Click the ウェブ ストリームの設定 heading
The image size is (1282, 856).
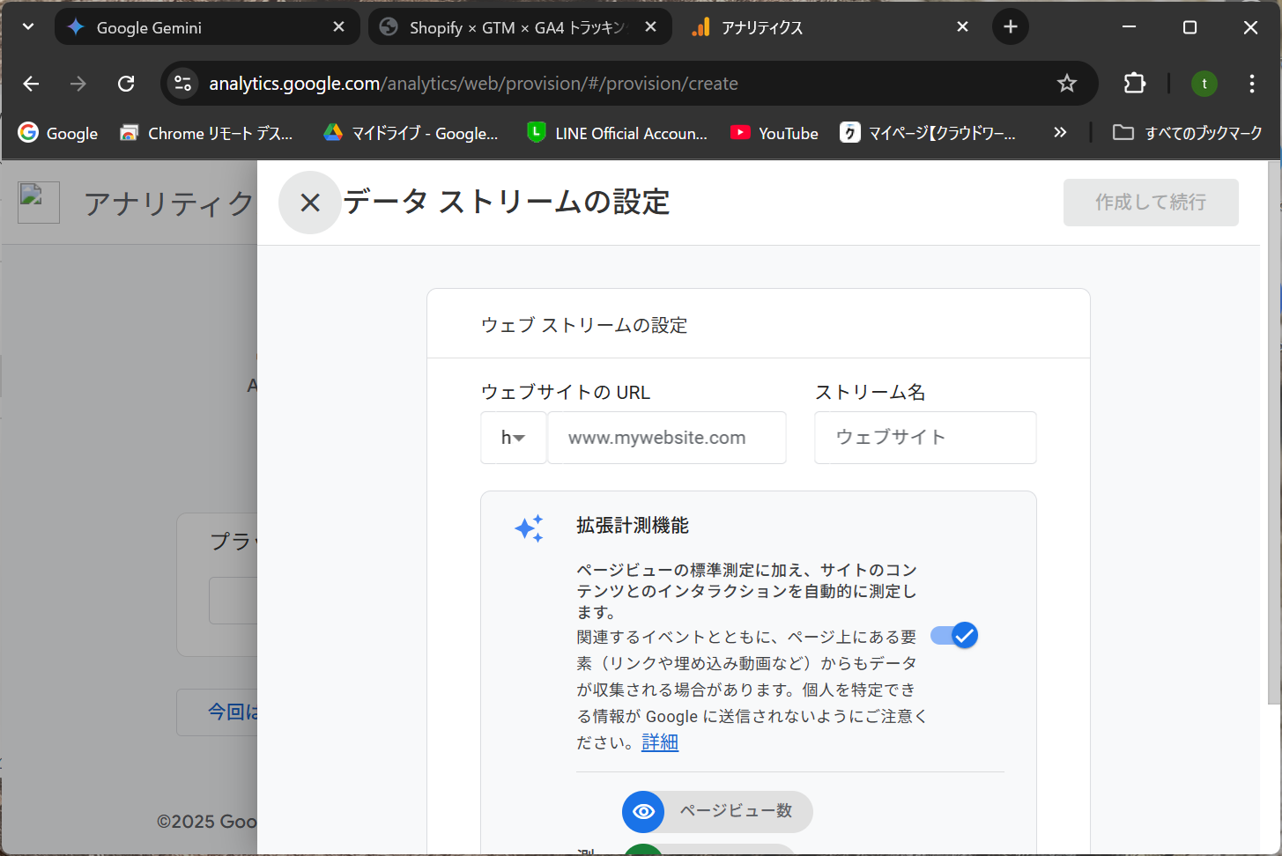(x=584, y=325)
